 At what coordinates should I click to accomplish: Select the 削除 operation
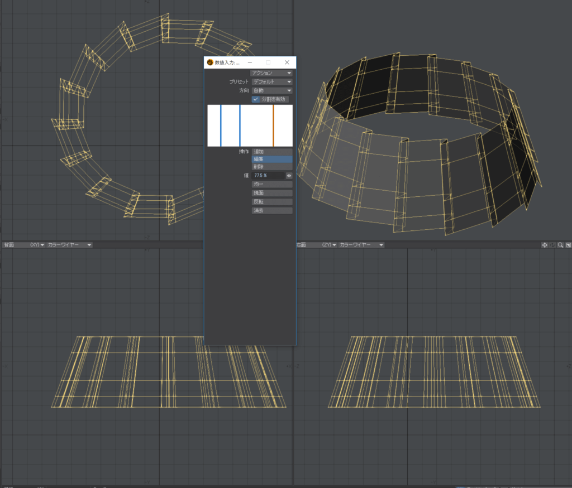pos(272,167)
